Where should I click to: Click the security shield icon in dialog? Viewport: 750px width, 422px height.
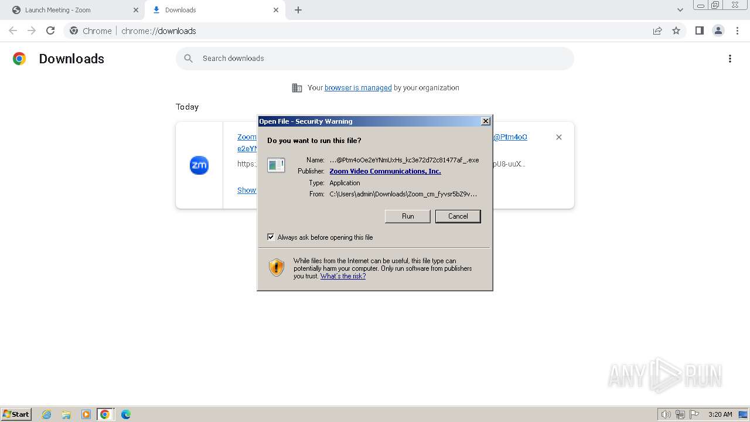pyautogui.click(x=277, y=268)
